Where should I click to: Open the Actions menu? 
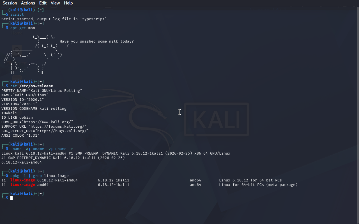tap(28, 3)
